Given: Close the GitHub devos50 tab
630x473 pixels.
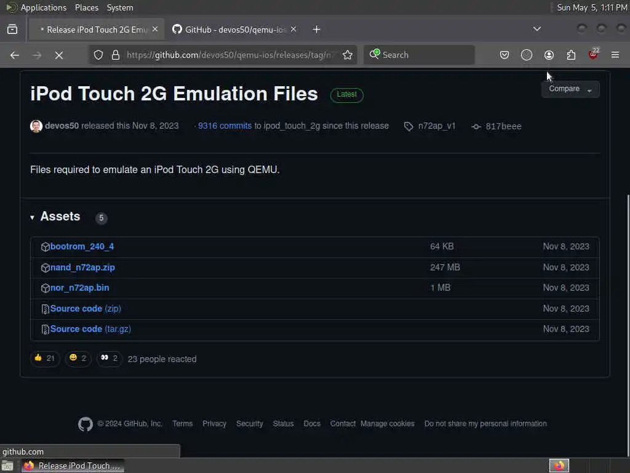Looking at the screenshot, I should click(293, 30).
